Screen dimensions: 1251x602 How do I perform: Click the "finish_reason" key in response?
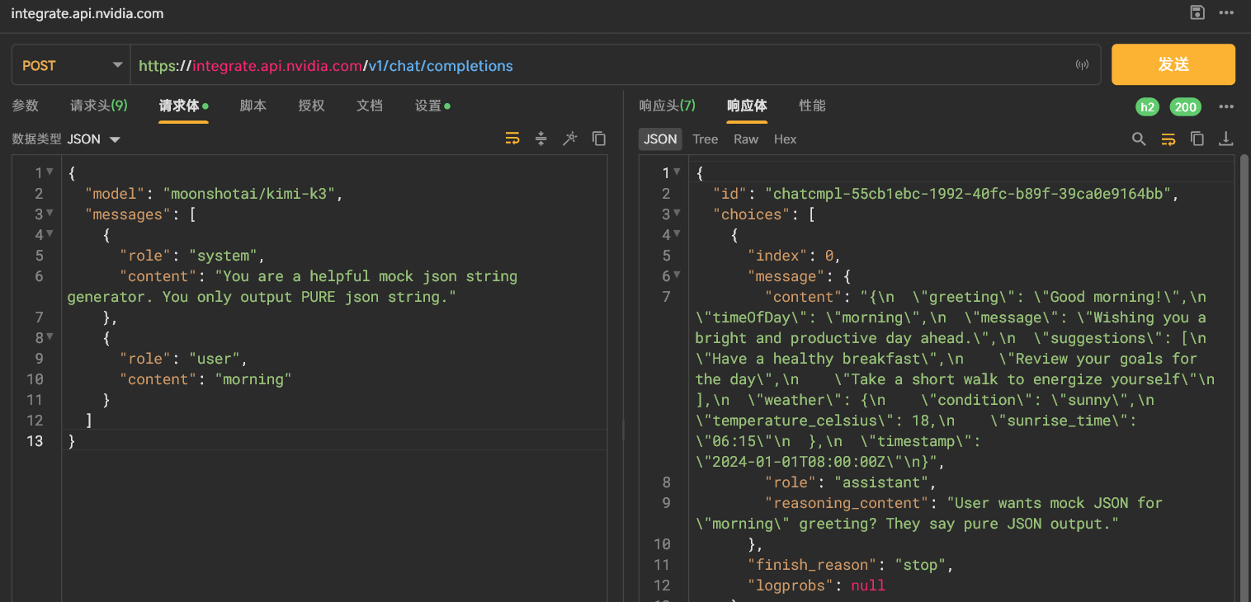click(813, 565)
